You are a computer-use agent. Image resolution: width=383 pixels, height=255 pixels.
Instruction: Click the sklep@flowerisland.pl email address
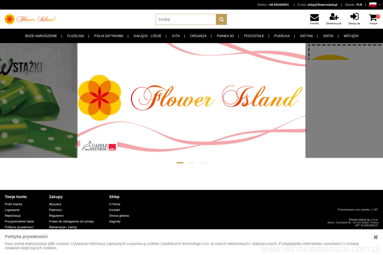(x=322, y=5)
